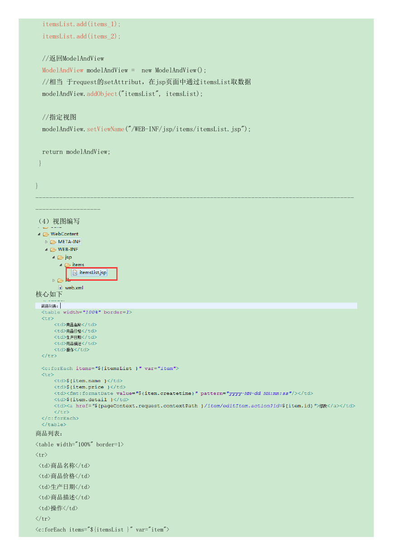Viewport: 393px width, 556px height.
Task: Expand the META-INF tree node
Action: point(46,242)
